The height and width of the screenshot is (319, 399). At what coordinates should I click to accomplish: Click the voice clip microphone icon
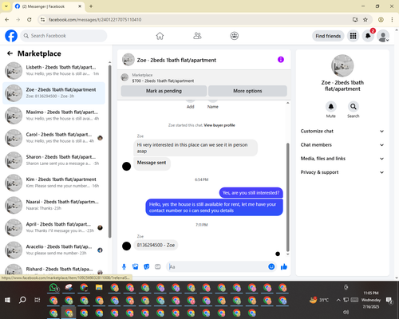tap(124, 266)
